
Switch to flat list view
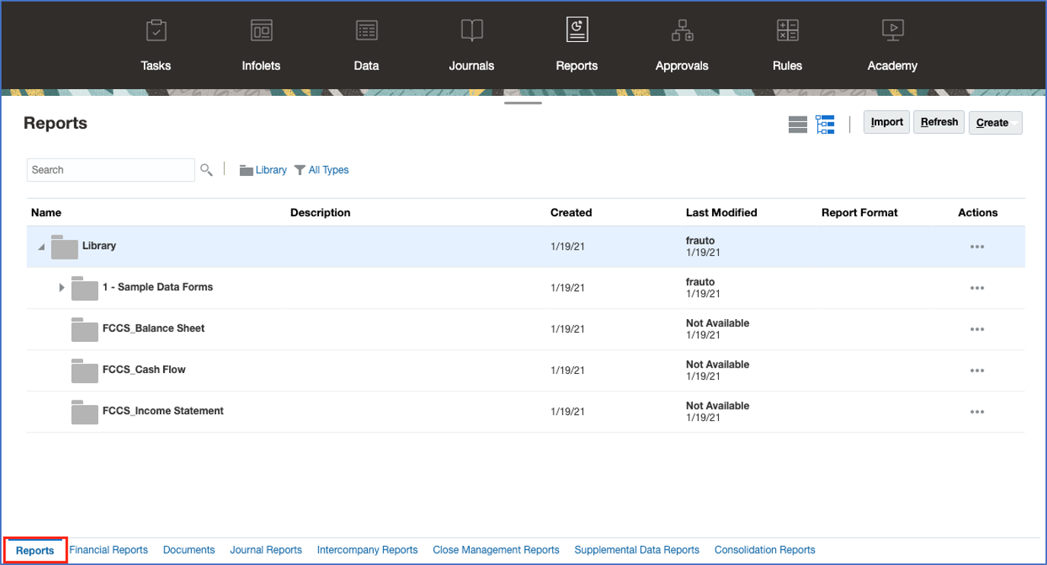(797, 124)
